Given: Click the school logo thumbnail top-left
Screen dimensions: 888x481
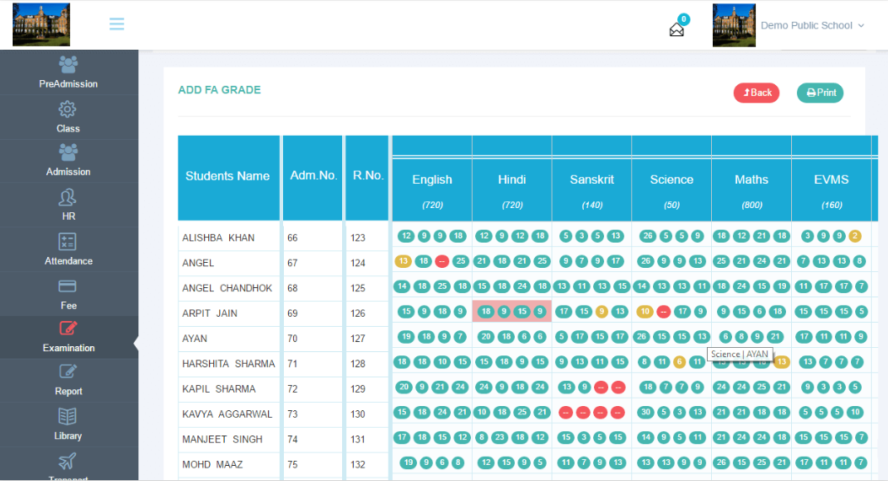Looking at the screenshot, I should point(41,24).
